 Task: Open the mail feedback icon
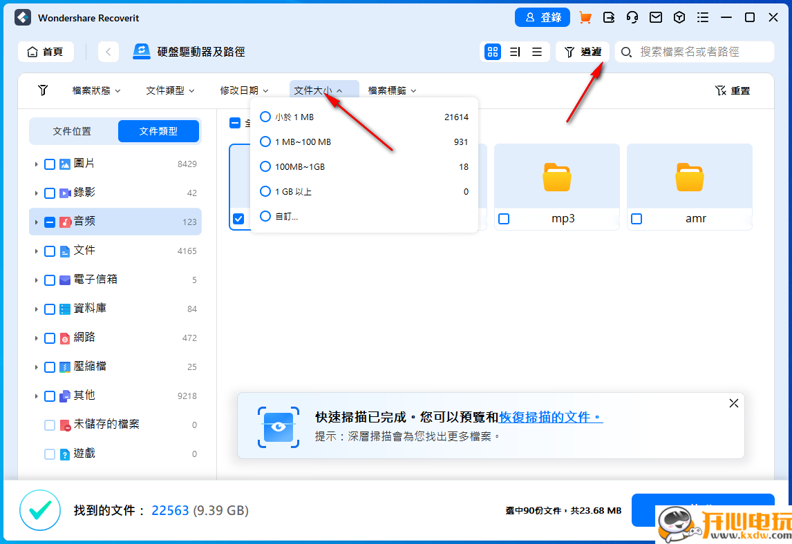coord(655,17)
